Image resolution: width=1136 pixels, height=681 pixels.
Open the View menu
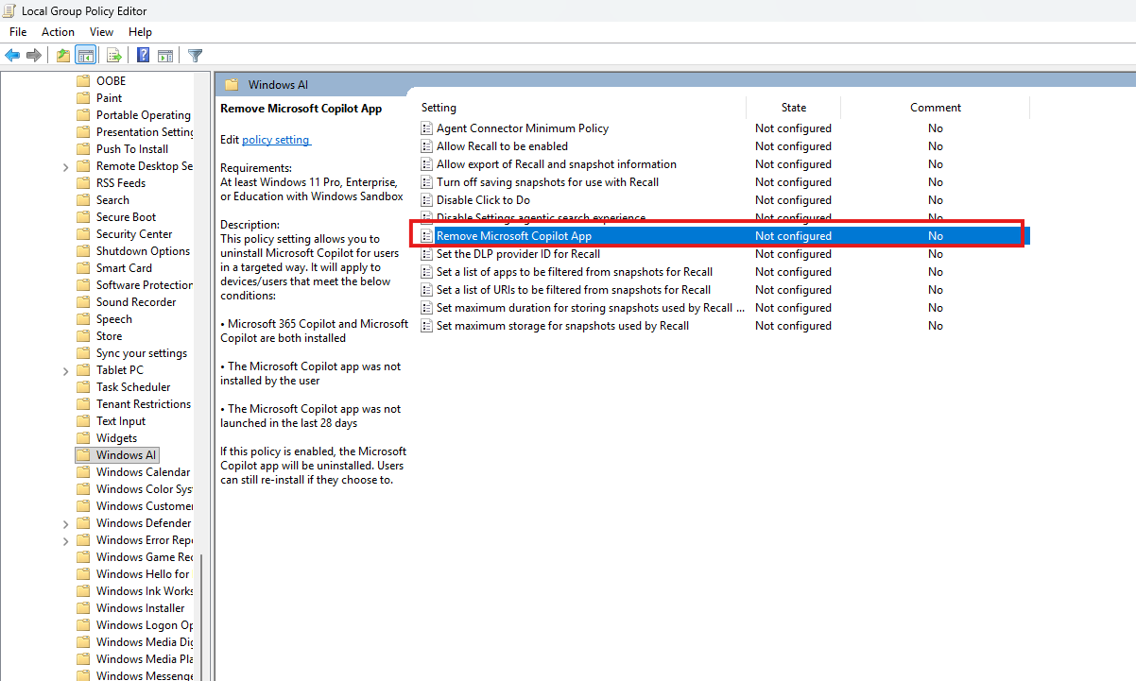pos(101,32)
